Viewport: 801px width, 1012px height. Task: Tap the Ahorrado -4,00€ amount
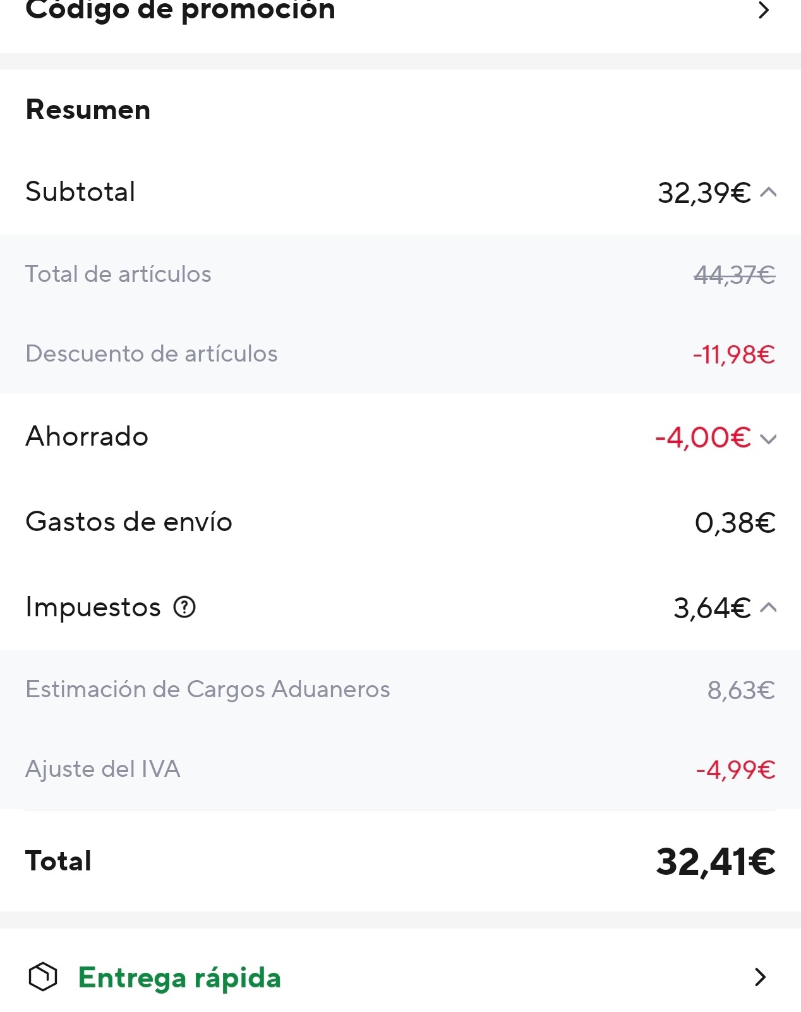tap(702, 437)
